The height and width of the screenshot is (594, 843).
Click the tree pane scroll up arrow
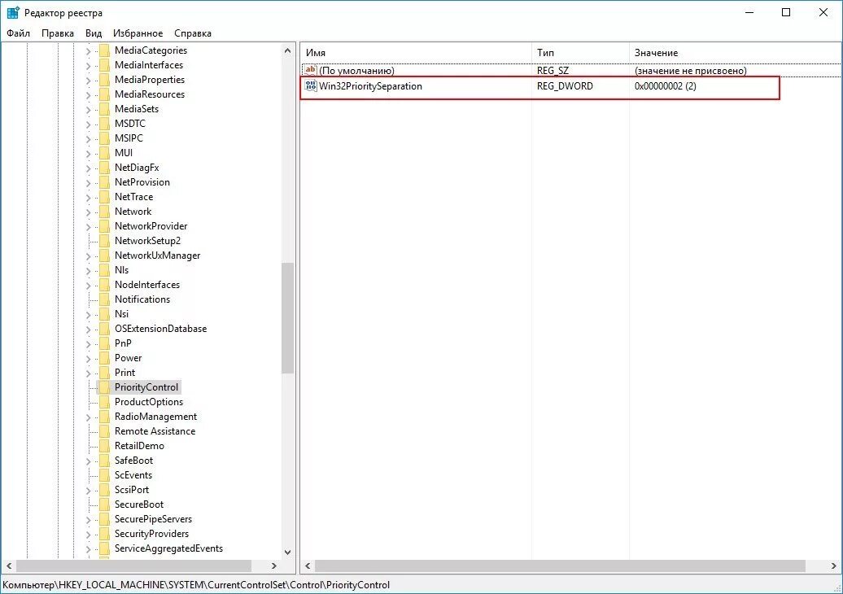(287, 50)
